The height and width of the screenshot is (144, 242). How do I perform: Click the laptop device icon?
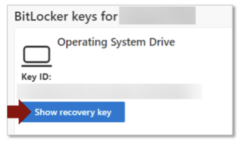[x=36, y=57]
